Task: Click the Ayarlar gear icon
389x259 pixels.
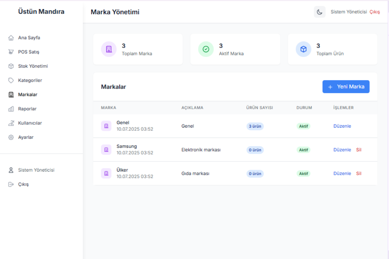Action: pos(11,138)
